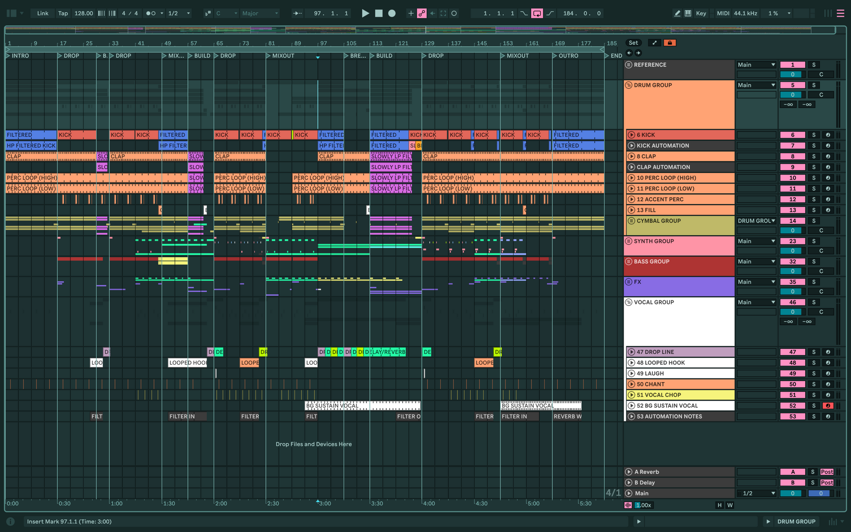Click the orange Lock Envelopes icon
Viewport: 851px width, 532px height.
669,43
